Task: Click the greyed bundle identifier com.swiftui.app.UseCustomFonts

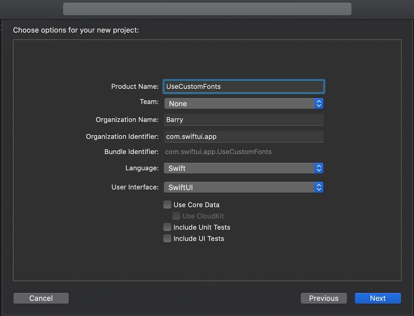Action: pyautogui.click(x=218, y=152)
